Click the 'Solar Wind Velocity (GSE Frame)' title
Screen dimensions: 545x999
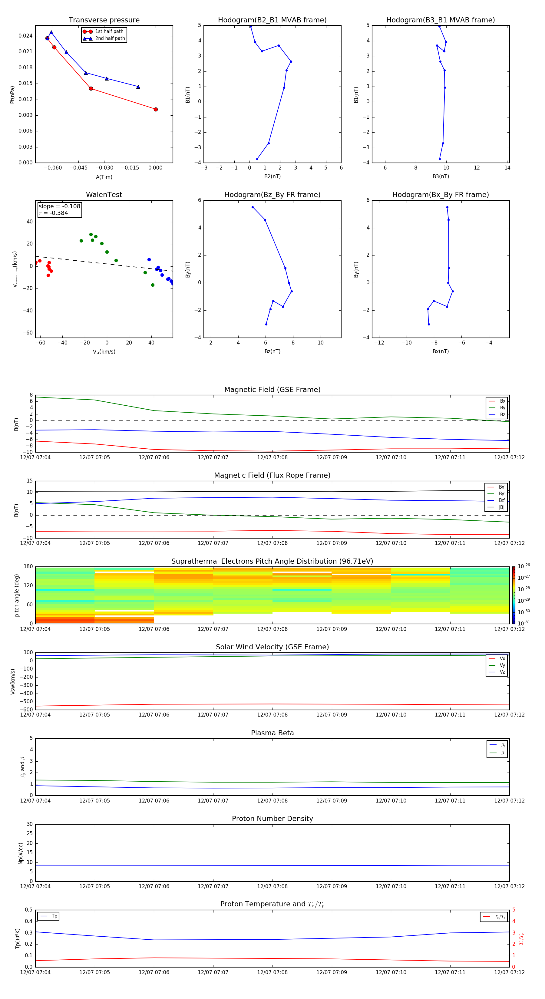272,647
